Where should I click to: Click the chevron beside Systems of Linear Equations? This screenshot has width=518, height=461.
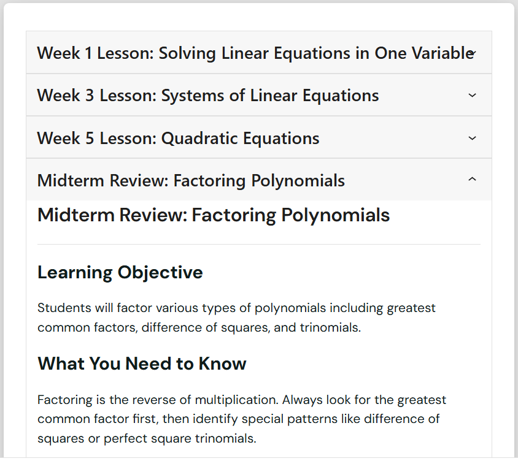(472, 96)
